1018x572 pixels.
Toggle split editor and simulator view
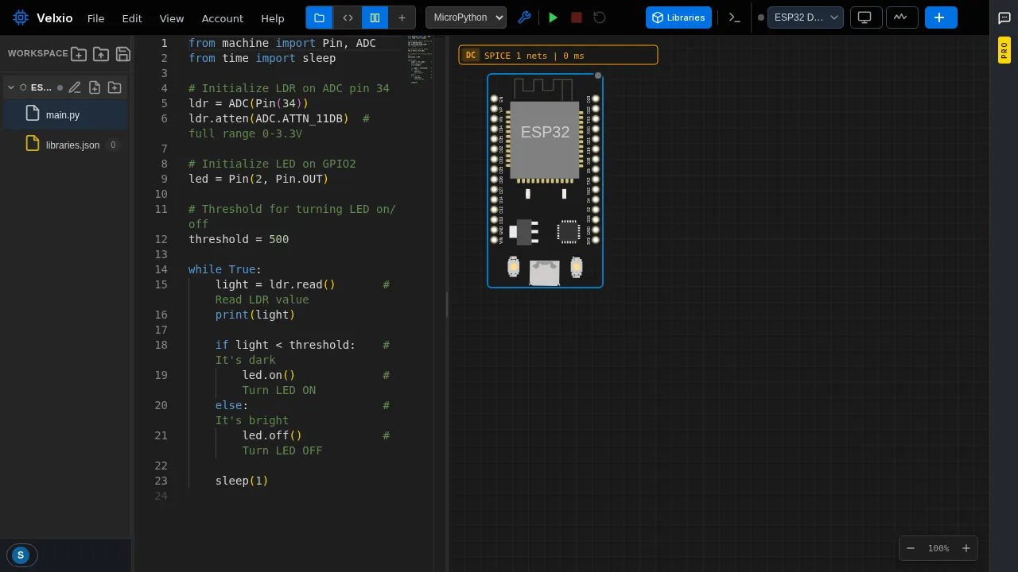(x=375, y=17)
